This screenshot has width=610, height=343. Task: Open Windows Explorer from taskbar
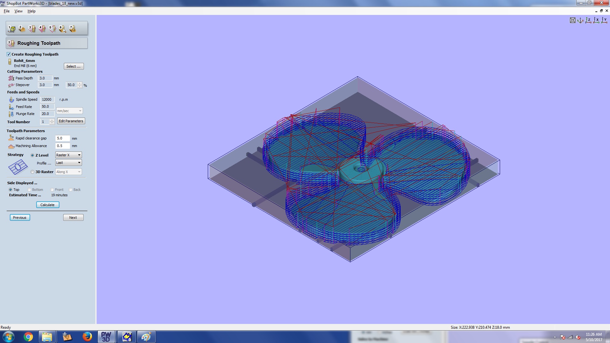pyautogui.click(x=47, y=337)
